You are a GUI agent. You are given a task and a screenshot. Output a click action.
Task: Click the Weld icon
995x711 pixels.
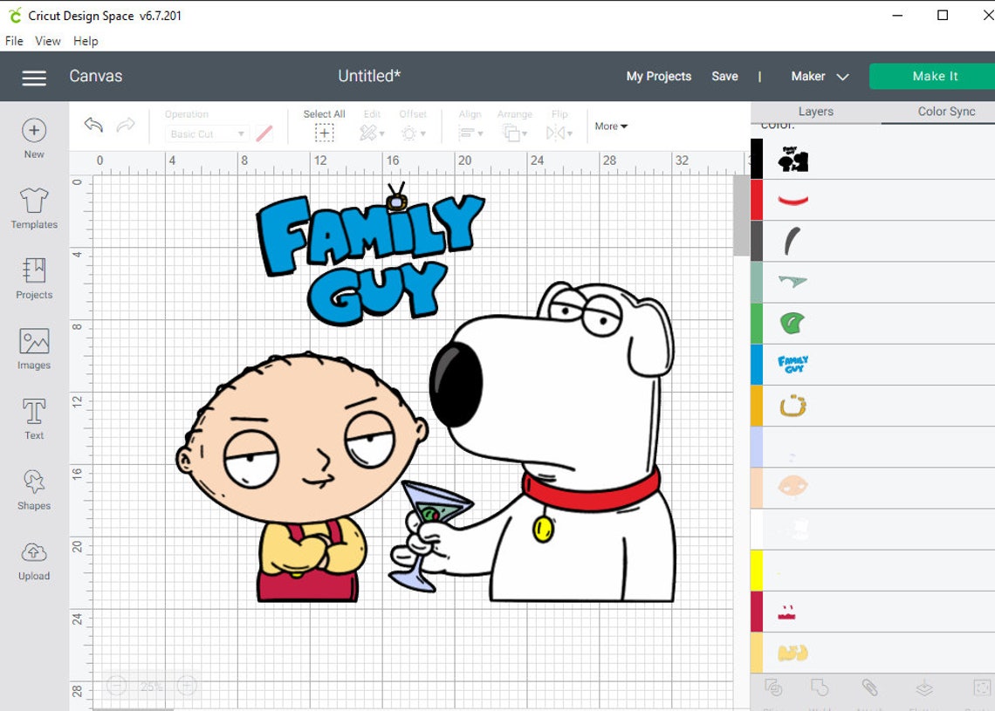(820, 689)
